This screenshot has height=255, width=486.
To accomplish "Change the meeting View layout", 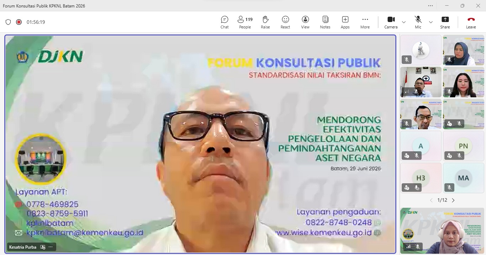I will [305, 22].
